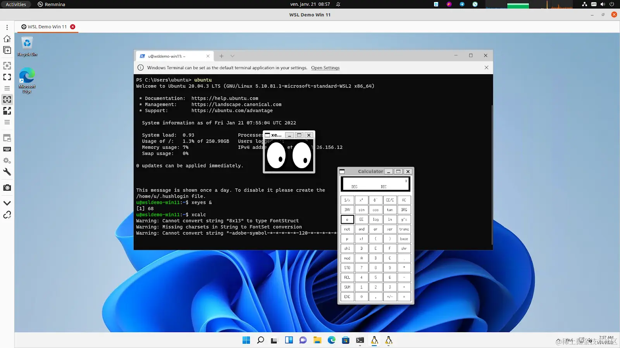This screenshot has width=620, height=348.
Task: Toggle the dynamic resolution update button
Action: (x=7, y=99)
